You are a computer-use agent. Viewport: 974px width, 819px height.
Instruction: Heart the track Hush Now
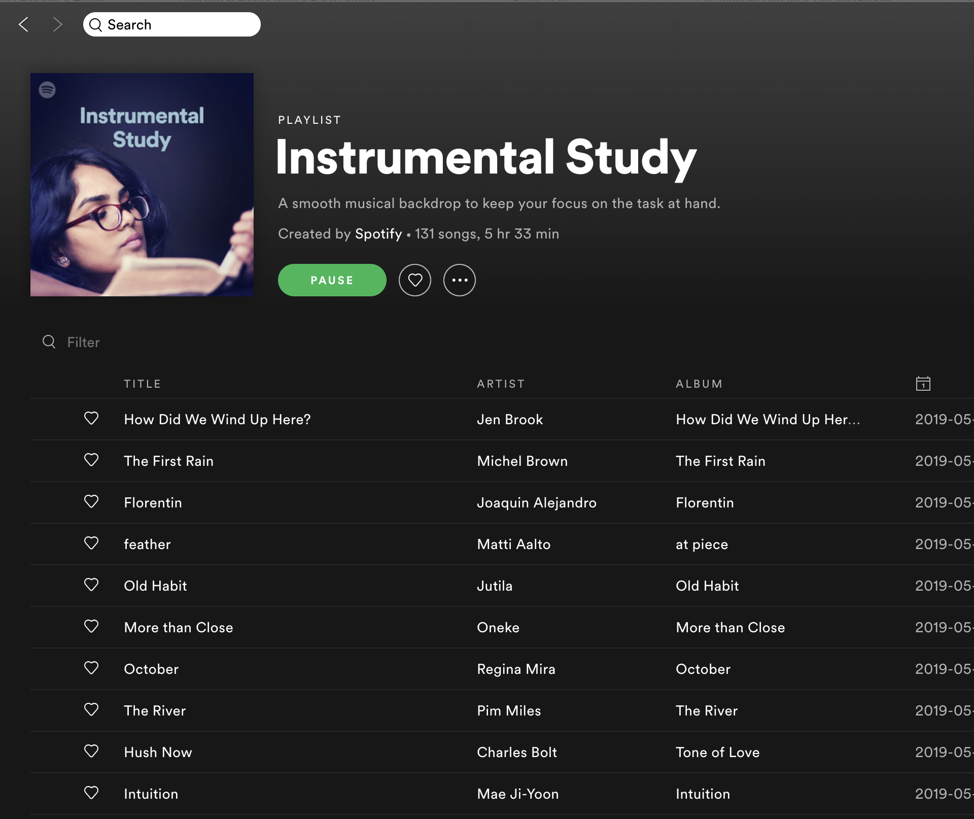point(91,752)
